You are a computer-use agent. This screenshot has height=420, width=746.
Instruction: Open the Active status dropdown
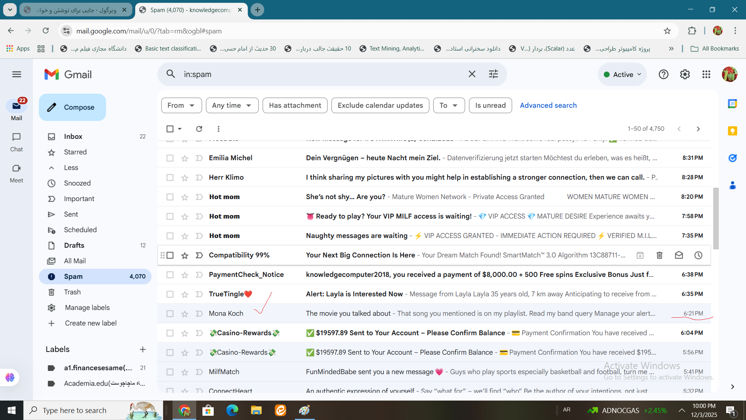[622, 74]
